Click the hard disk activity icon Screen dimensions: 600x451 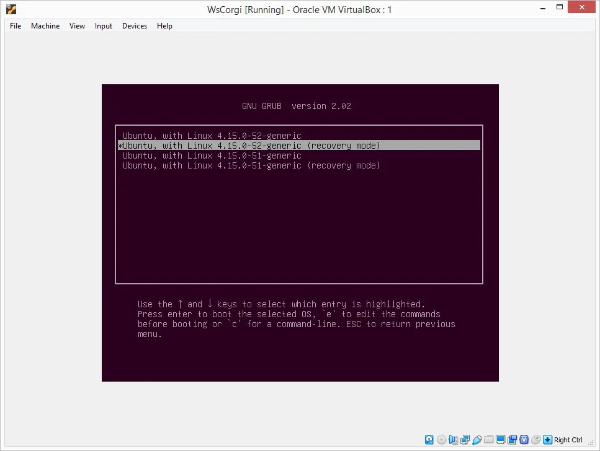coord(429,440)
